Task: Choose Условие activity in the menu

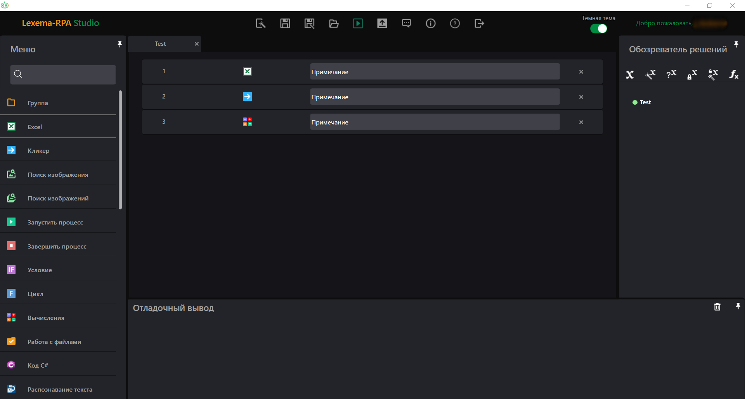Action: tap(40, 270)
